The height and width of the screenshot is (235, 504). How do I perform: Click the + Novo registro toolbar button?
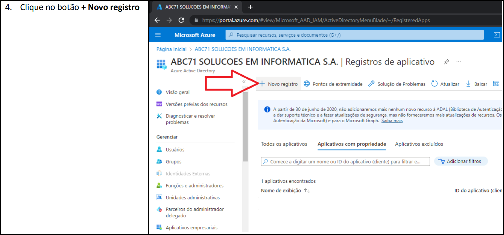tap(279, 84)
